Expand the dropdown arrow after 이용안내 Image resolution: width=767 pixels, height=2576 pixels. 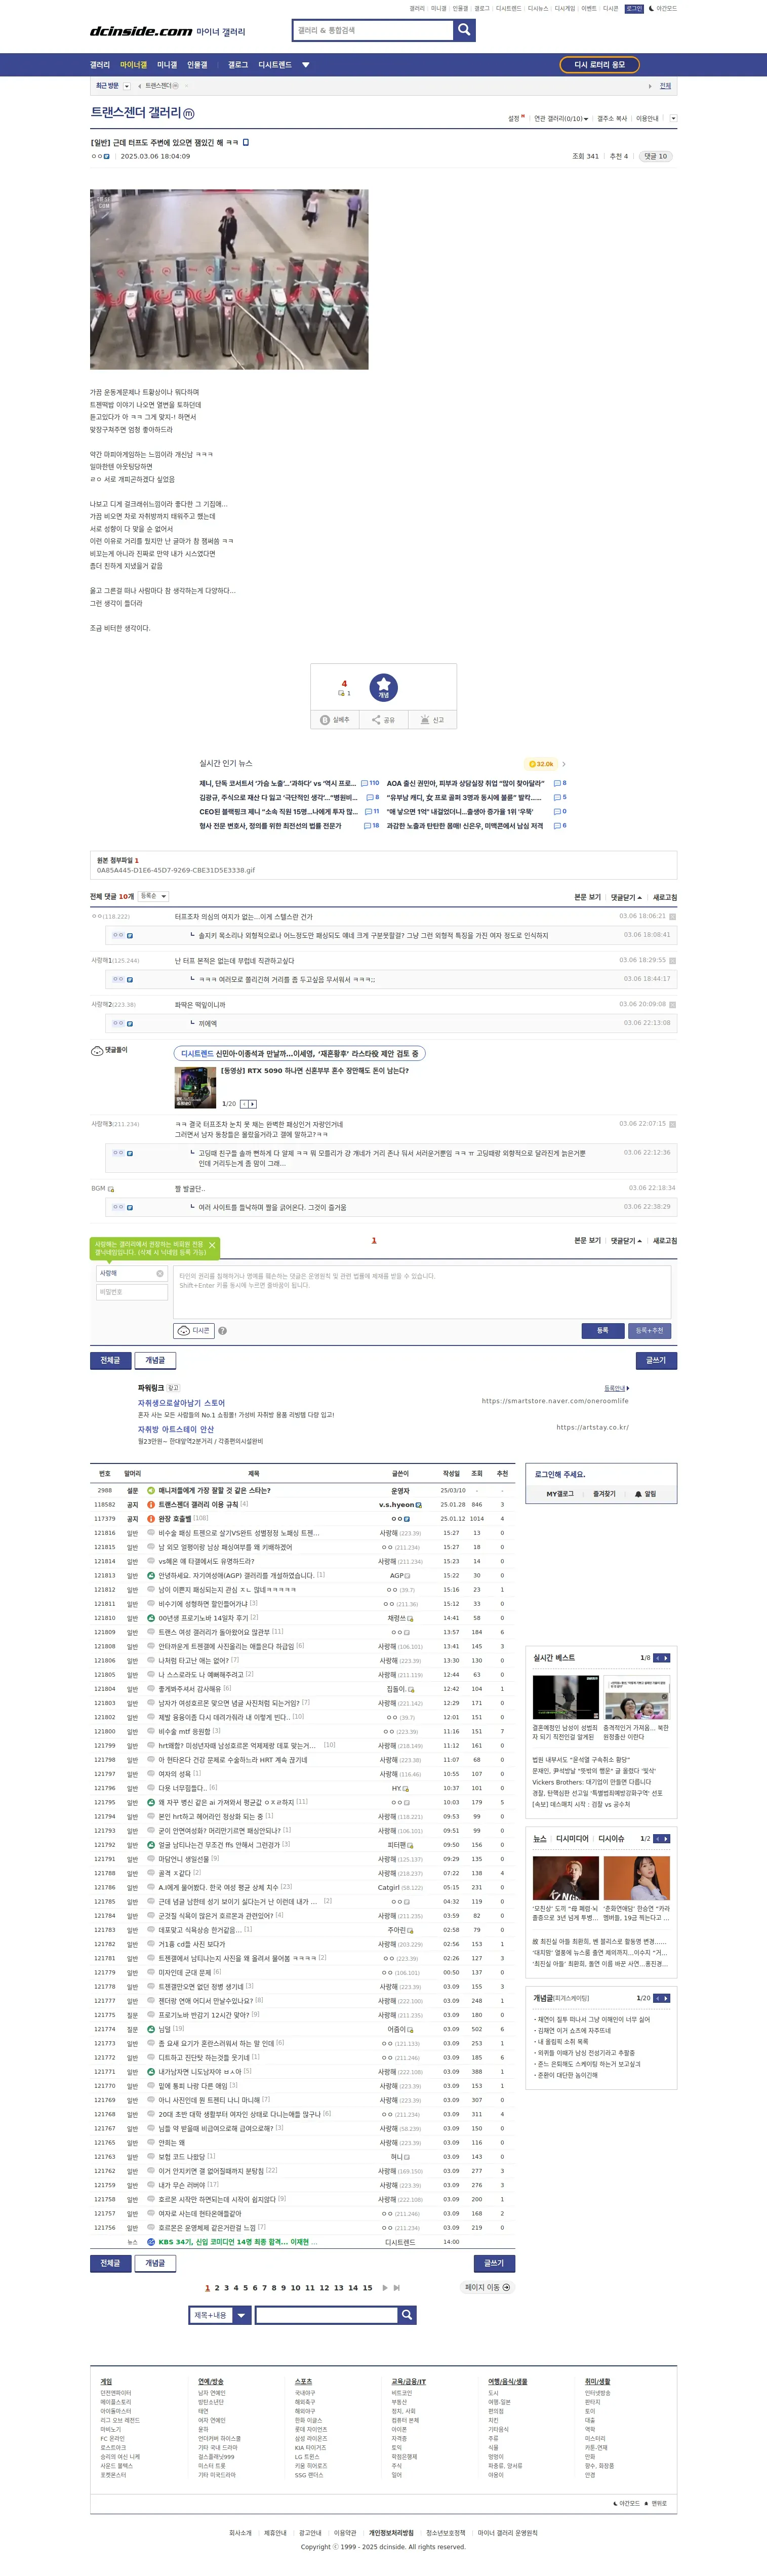coord(673,118)
